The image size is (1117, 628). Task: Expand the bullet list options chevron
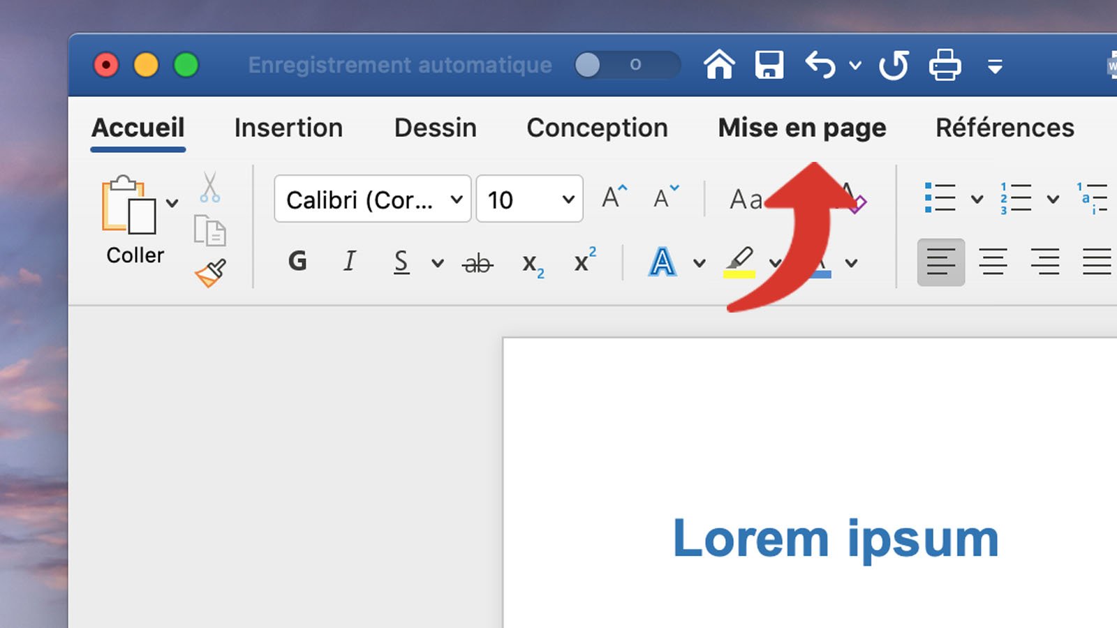977,199
